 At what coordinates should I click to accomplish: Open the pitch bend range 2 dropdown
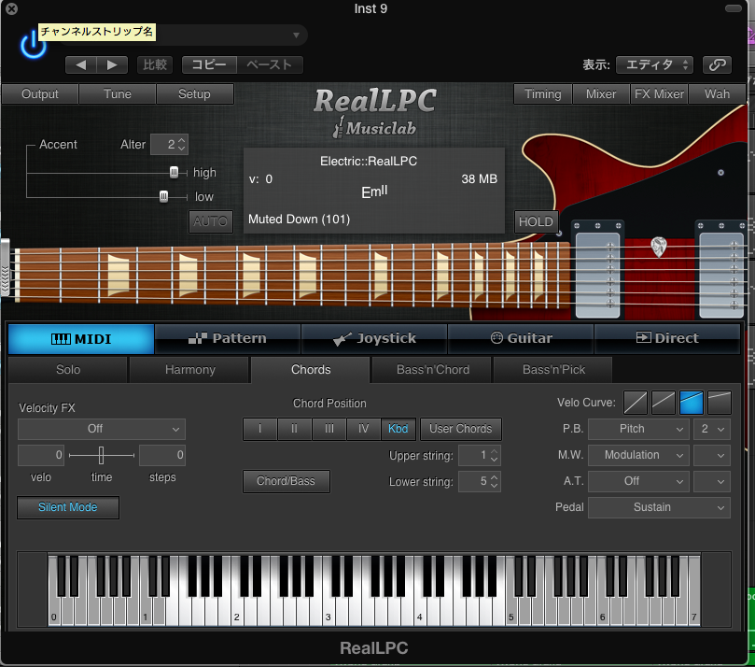(712, 429)
